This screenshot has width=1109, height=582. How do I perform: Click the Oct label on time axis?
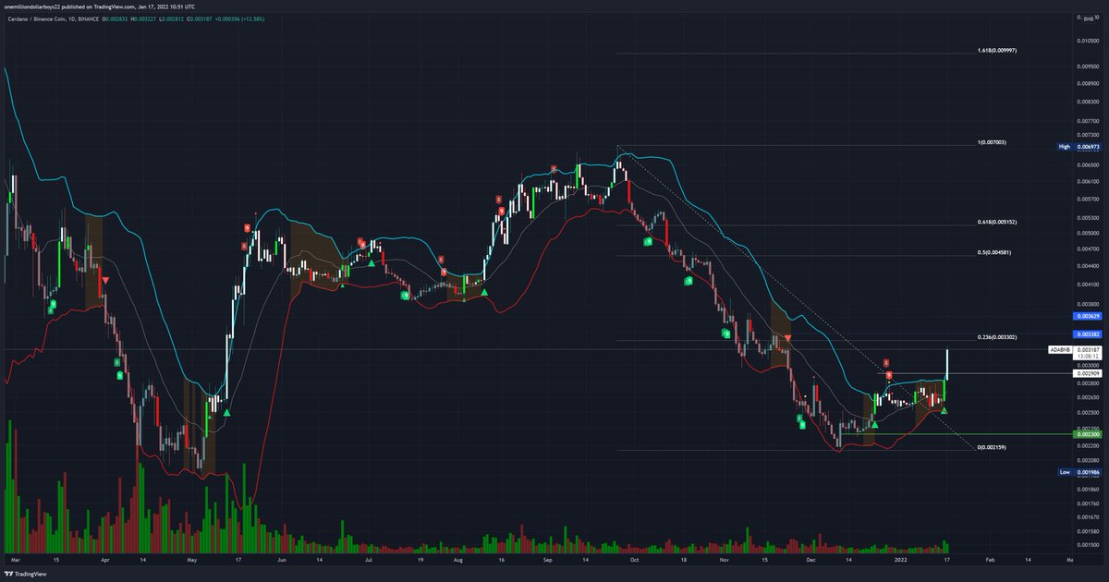click(x=634, y=560)
